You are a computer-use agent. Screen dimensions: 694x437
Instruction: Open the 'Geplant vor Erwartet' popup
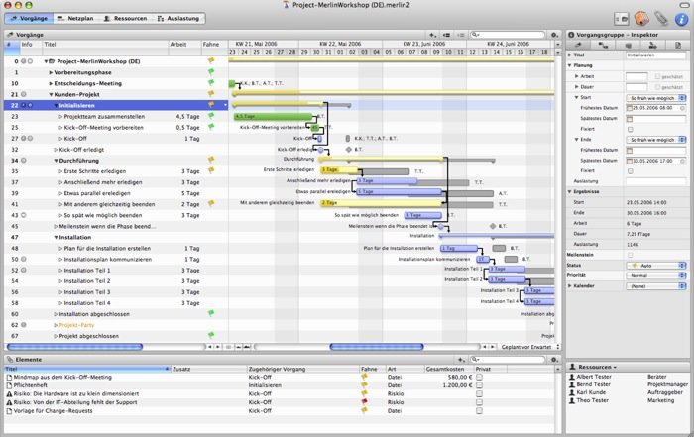529,347
